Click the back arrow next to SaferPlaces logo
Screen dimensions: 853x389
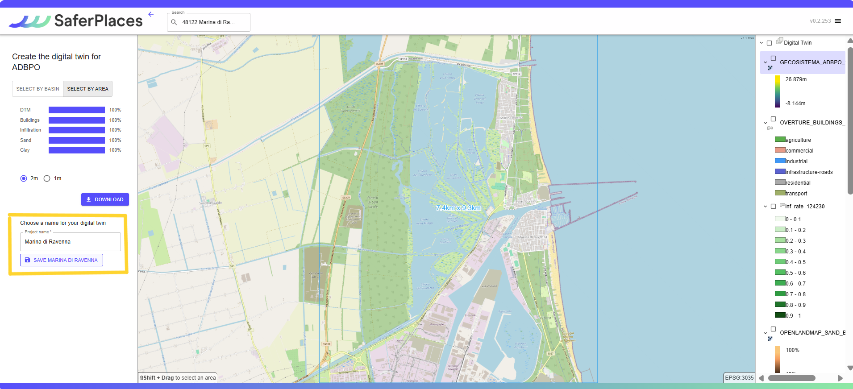(x=151, y=14)
